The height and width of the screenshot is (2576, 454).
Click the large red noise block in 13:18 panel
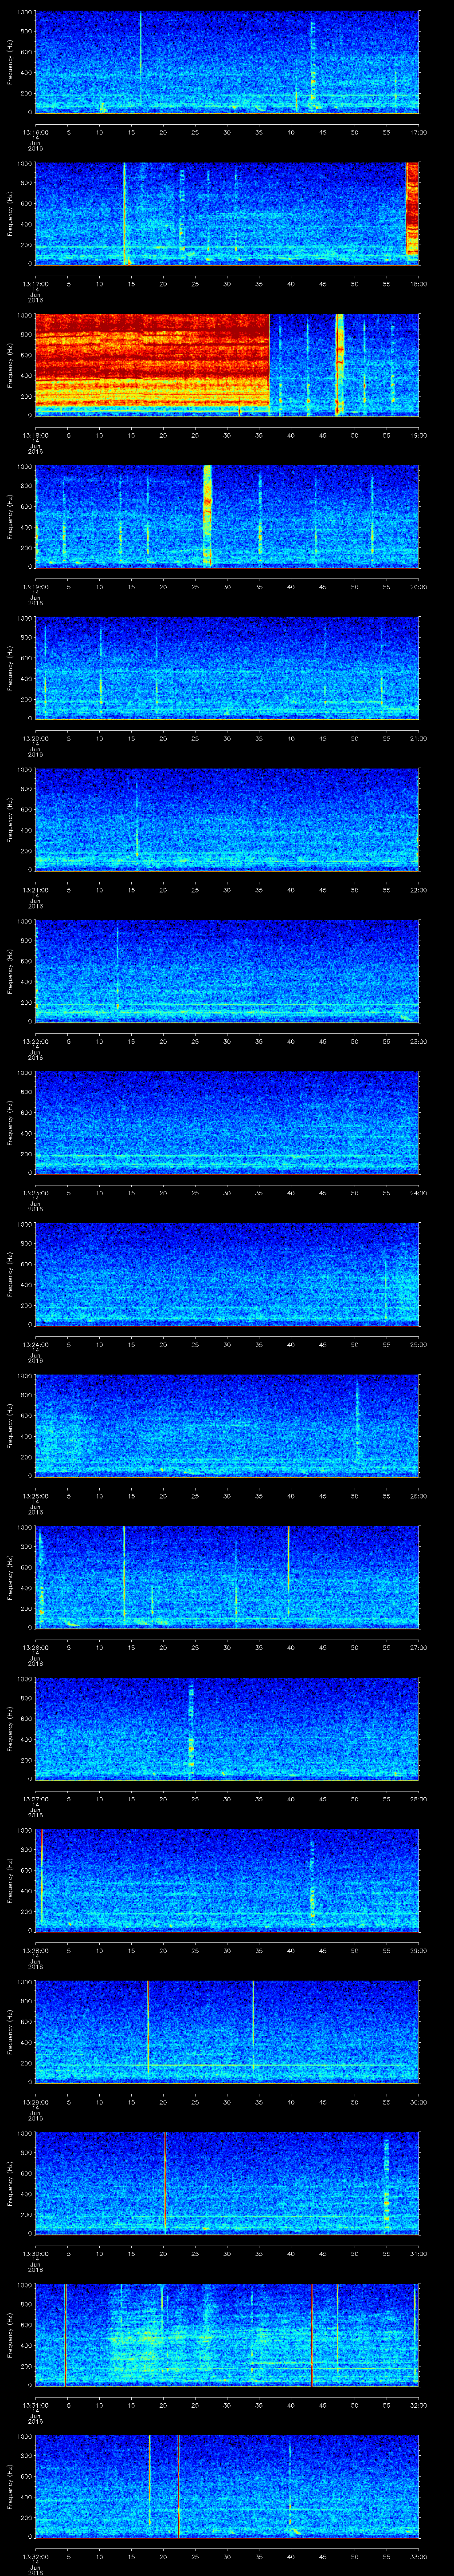[153, 360]
